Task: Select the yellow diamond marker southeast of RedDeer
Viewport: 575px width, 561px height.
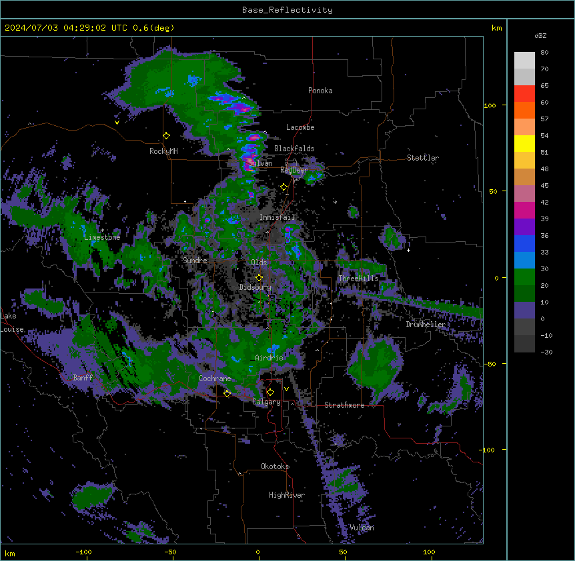Action: click(284, 187)
